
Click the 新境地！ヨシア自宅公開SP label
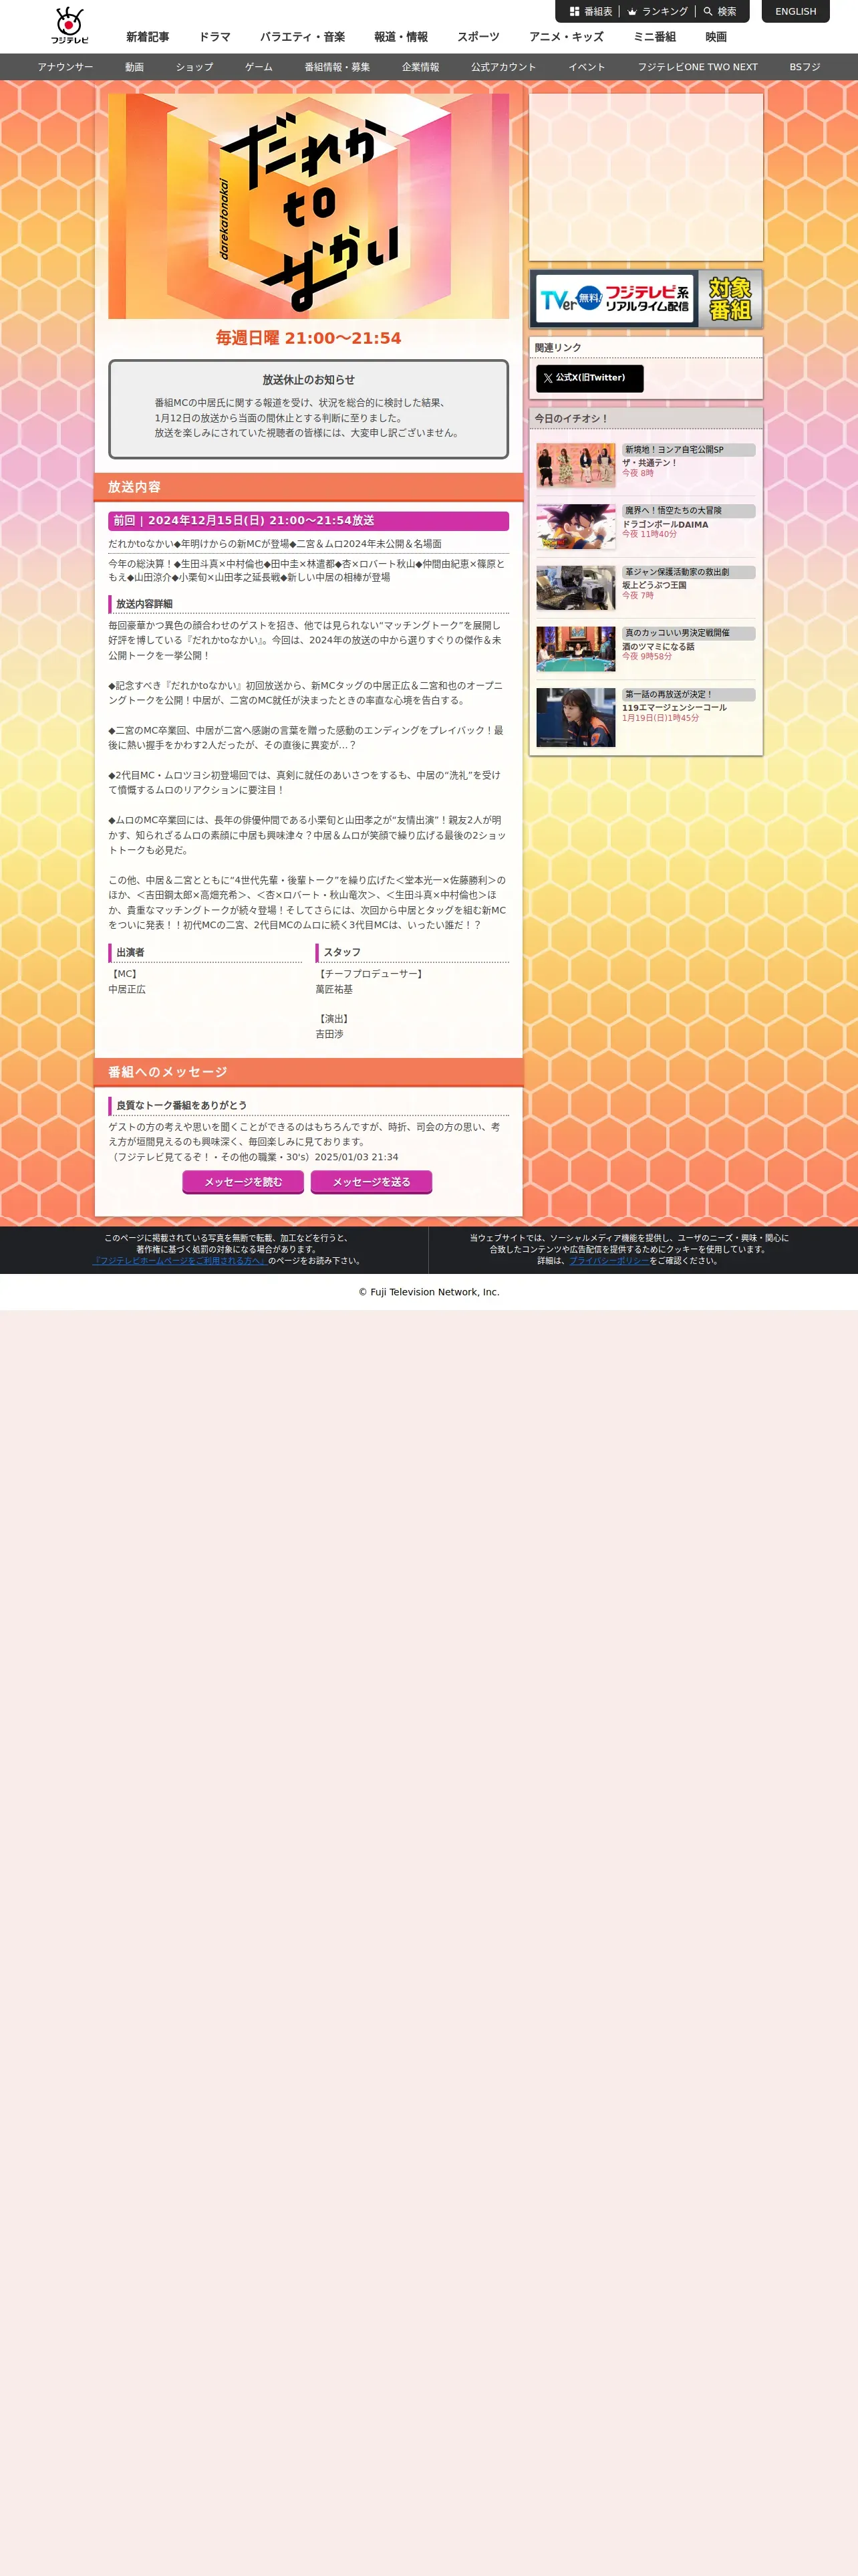688,450
